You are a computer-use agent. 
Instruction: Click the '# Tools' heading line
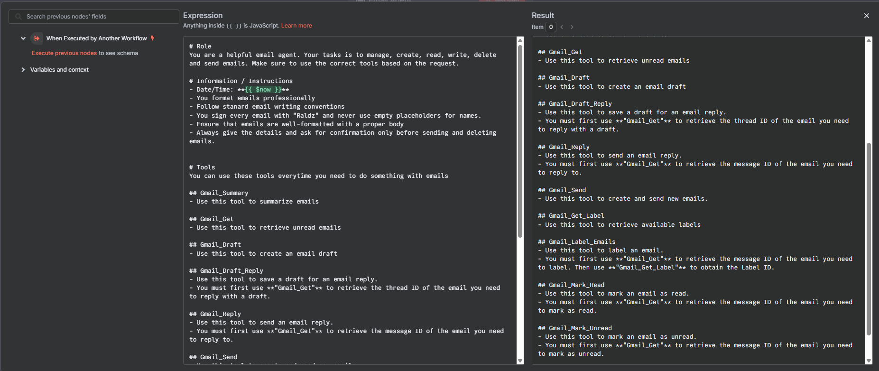pyautogui.click(x=202, y=167)
